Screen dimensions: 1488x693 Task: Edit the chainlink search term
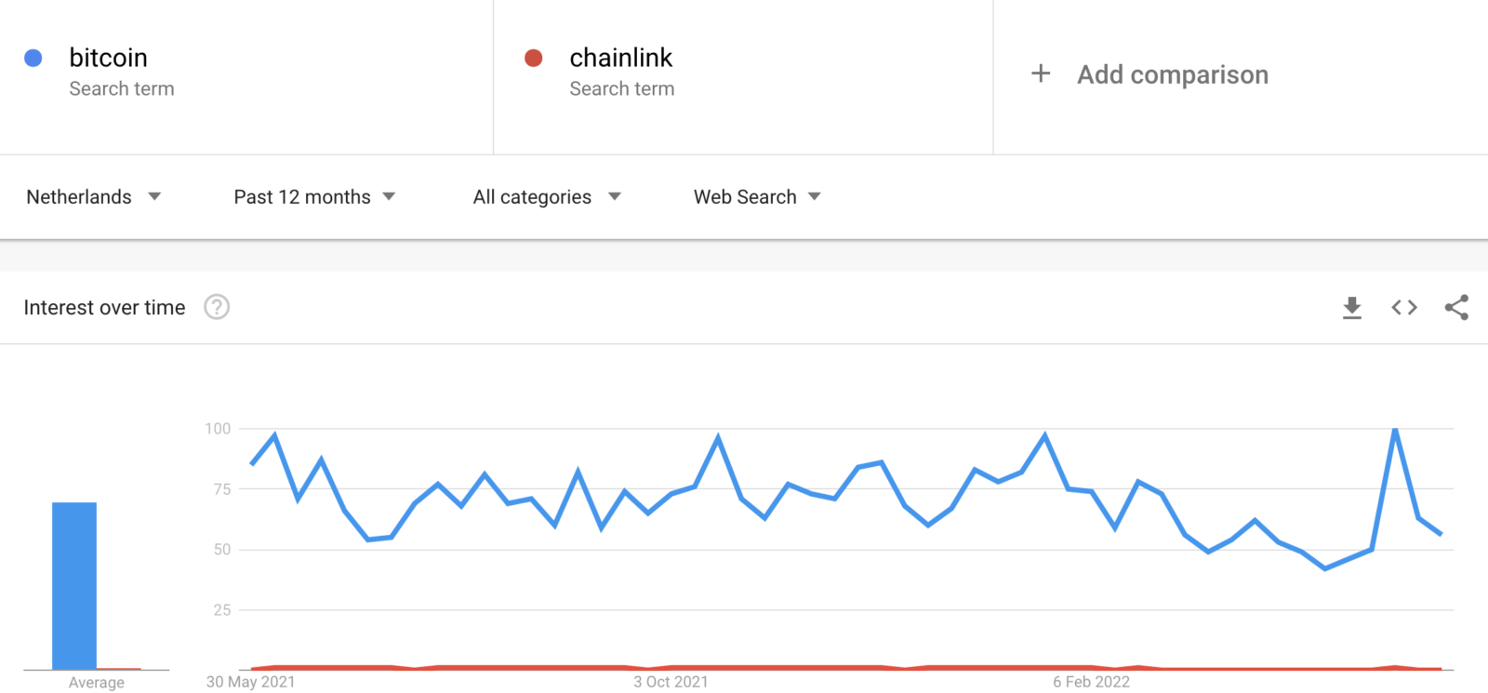pos(621,58)
